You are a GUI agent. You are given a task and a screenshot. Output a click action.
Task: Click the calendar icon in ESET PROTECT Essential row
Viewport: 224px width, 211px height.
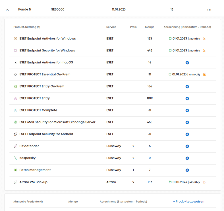tap(170, 74)
